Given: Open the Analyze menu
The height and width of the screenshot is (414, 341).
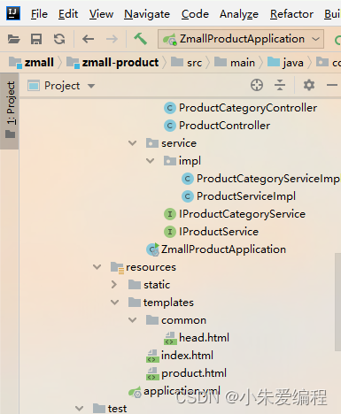Looking at the screenshot, I should pos(239,14).
